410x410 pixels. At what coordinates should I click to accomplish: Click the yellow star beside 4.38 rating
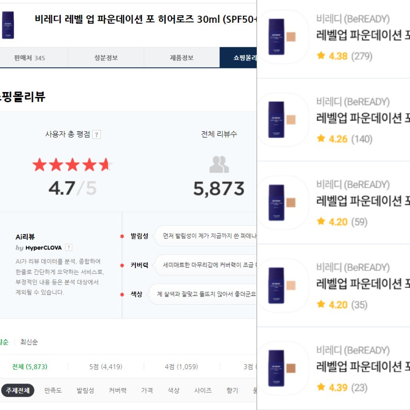pyautogui.click(x=321, y=56)
